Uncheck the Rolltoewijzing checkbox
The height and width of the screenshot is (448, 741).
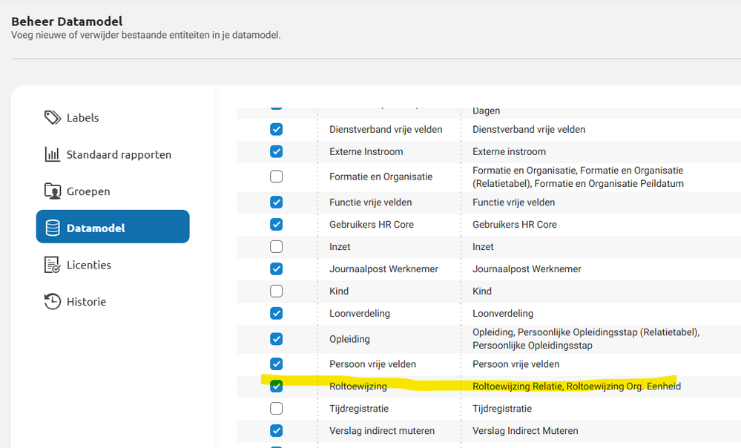click(x=276, y=386)
